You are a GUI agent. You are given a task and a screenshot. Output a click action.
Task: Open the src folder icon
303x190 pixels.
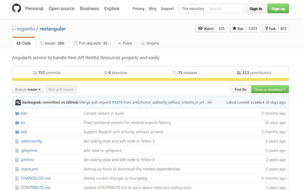[x=17, y=123]
